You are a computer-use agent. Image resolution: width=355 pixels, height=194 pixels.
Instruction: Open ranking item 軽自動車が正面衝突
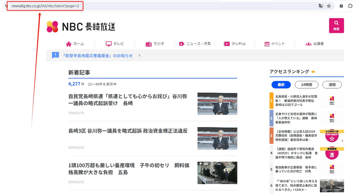[x=296, y=169]
